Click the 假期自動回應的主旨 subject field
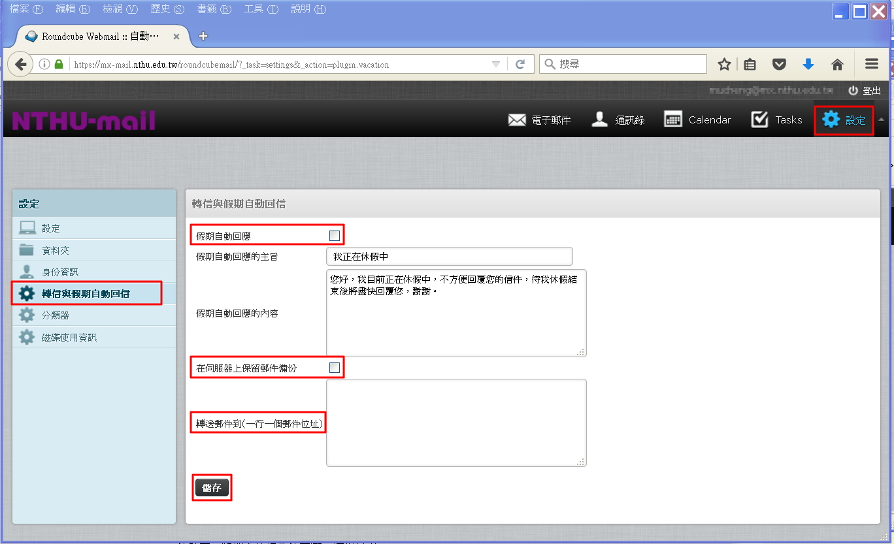This screenshot has width=894, height=544. 449,257
